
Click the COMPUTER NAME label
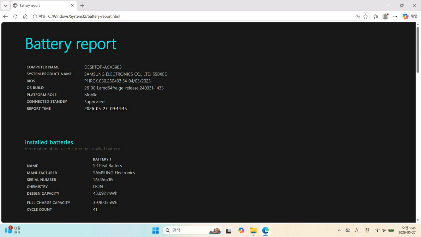click(x=43, y=67)
